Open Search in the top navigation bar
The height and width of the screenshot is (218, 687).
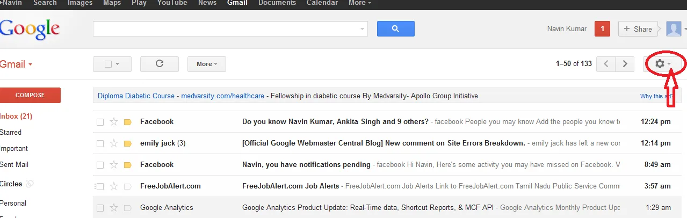tap(45, 3)
